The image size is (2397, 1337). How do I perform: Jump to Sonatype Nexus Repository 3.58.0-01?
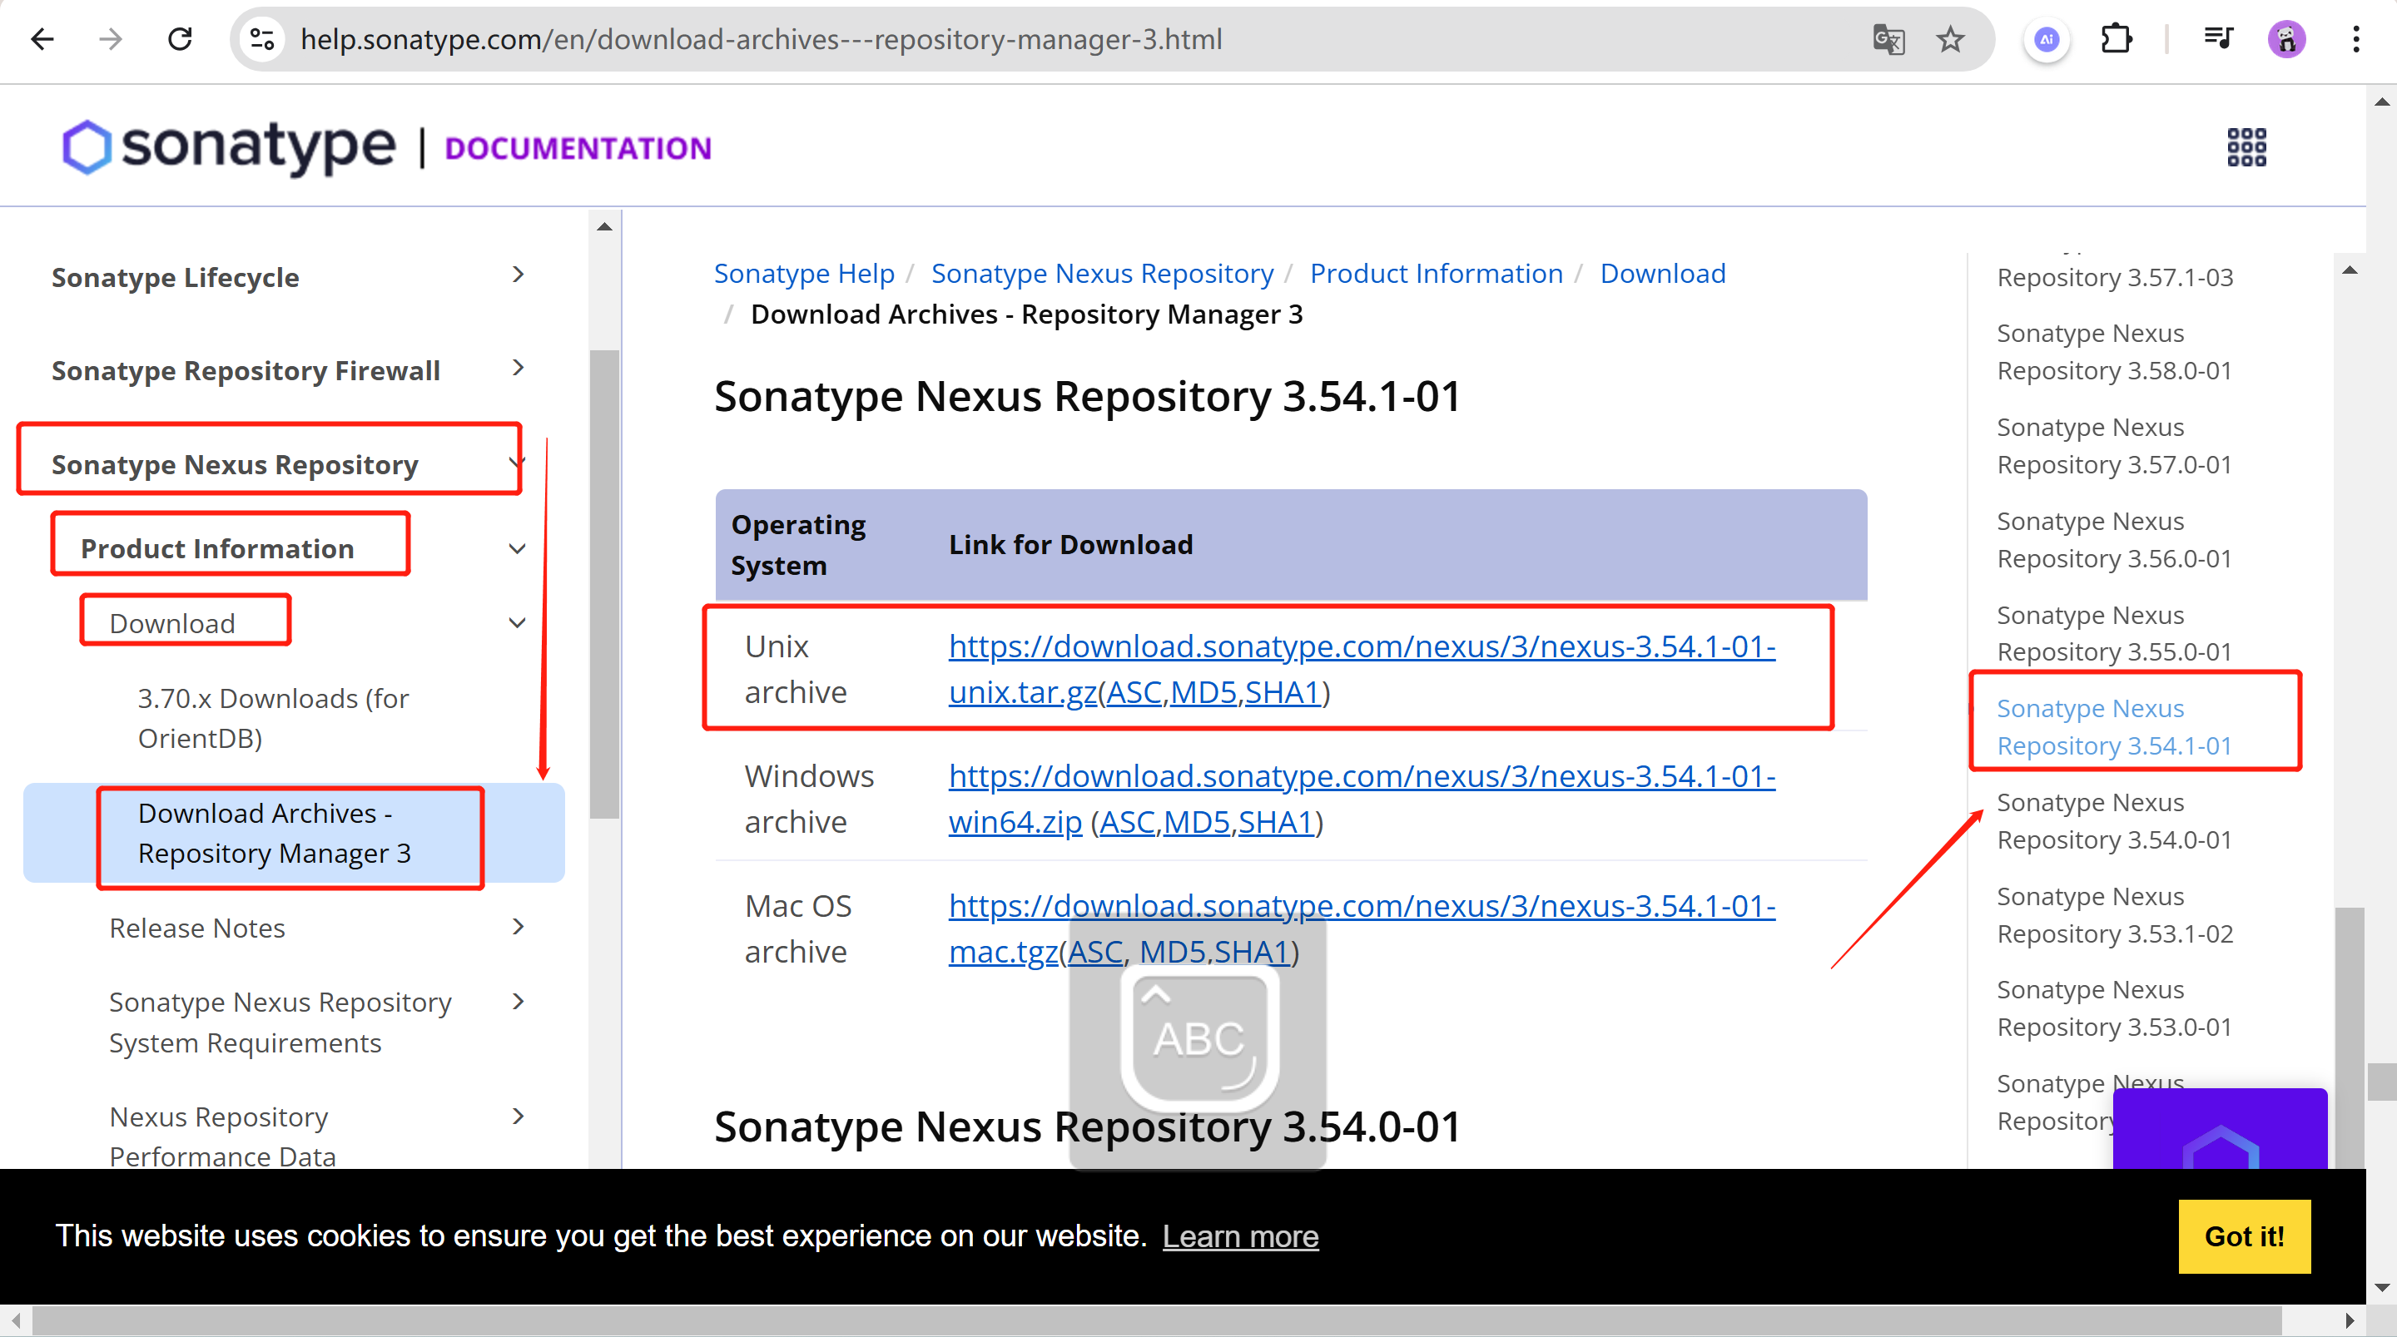pyautogui.click(x=2114, y=352)
